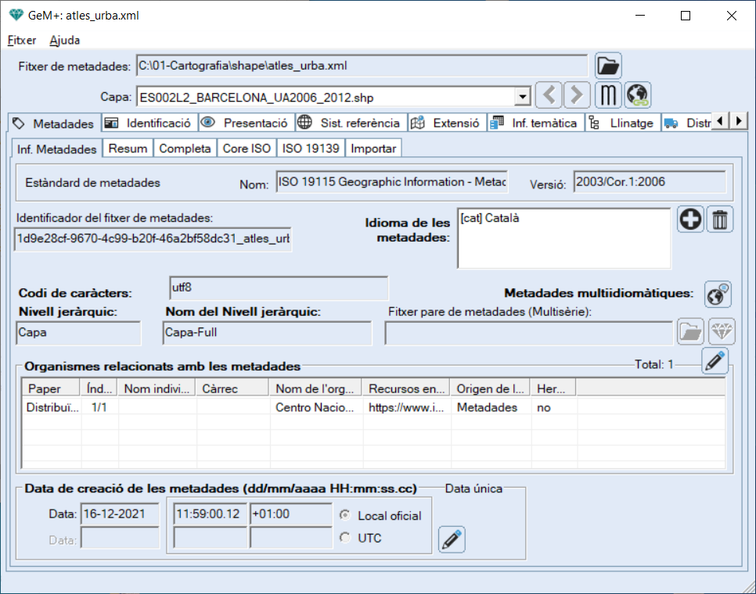Screen dimensions: 756x594
Task: Switch to the Sist. referència tab
Action: (351, 123)
